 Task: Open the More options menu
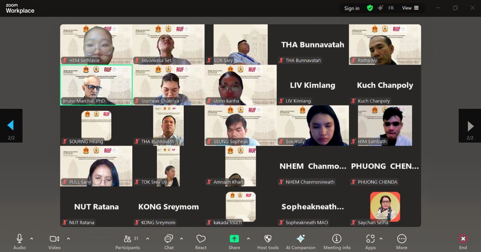(x=401, y=241)
